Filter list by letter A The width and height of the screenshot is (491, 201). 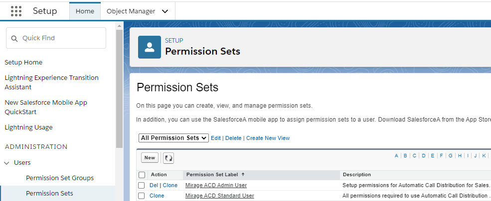coord(396,155)
